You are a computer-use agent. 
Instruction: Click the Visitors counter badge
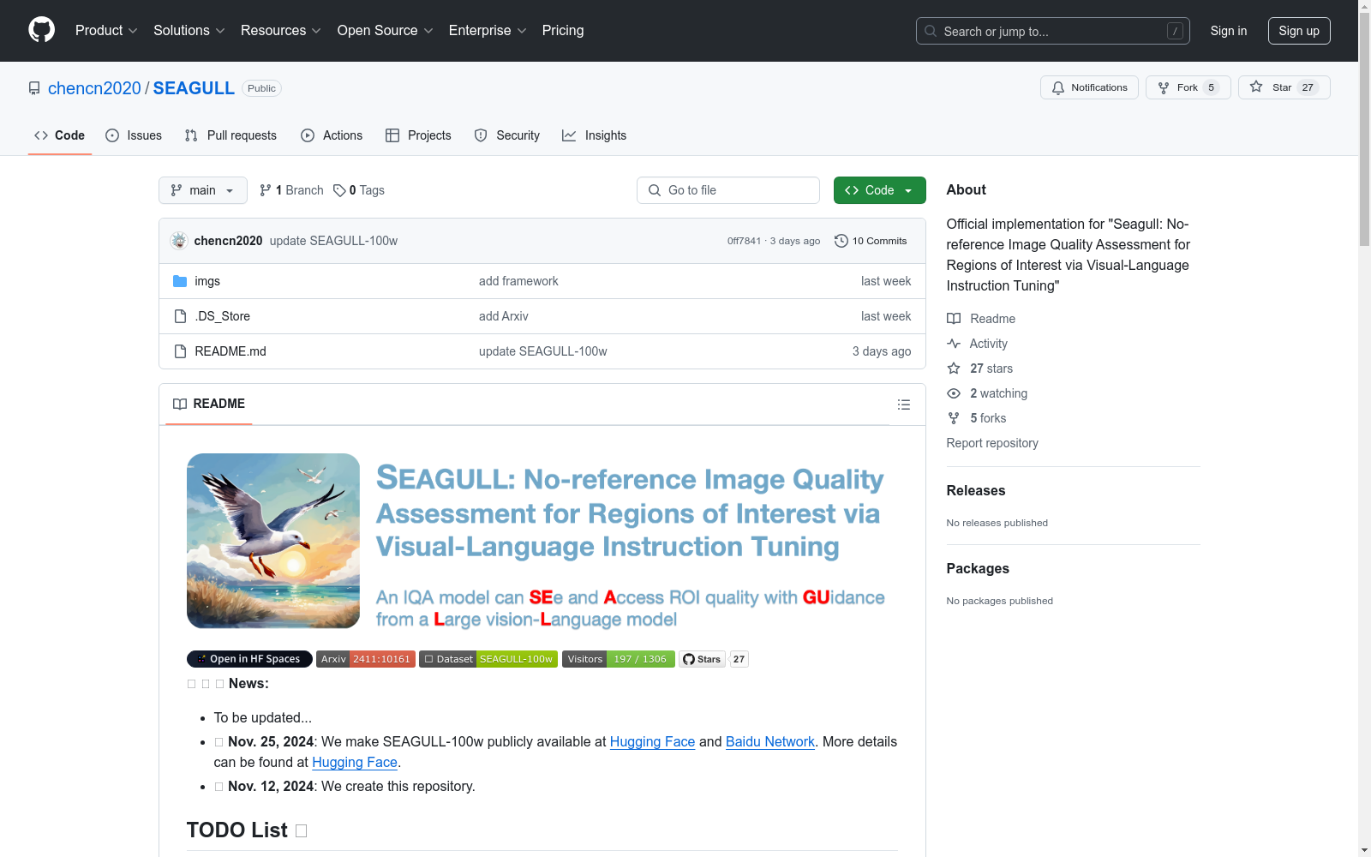tap(619, 659)
